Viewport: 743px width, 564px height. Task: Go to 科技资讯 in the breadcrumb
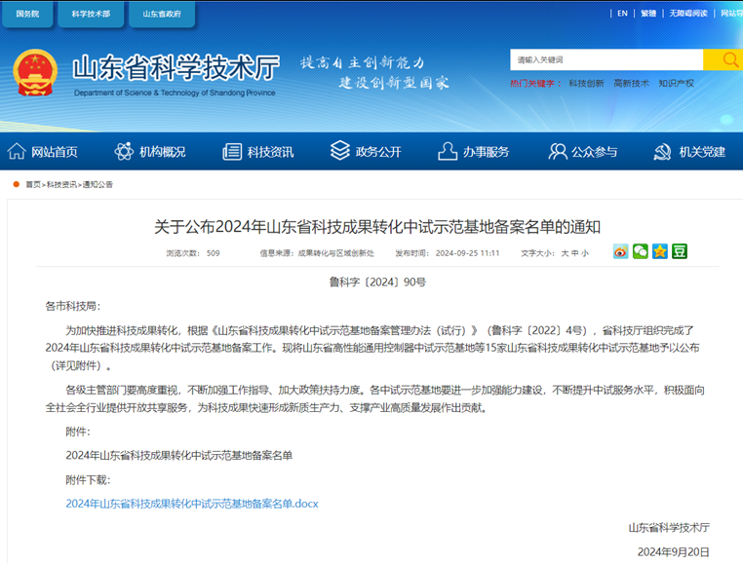point(61,185)
